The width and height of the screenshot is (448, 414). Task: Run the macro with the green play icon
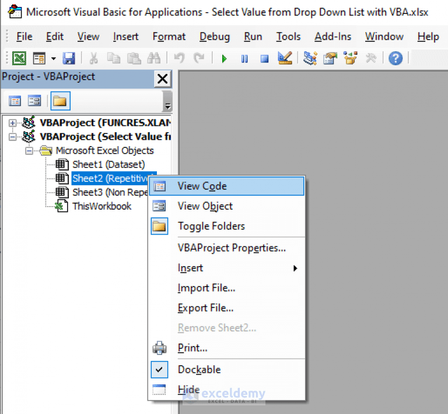pyautogui.click(x=224, y=59)
